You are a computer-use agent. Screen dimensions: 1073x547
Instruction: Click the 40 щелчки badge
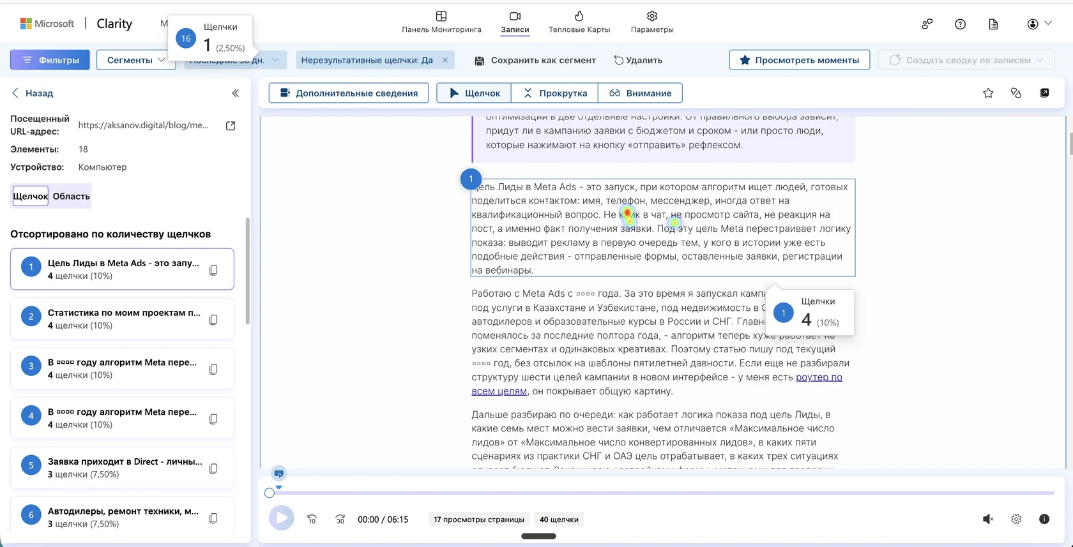click(x=559, y=519)
